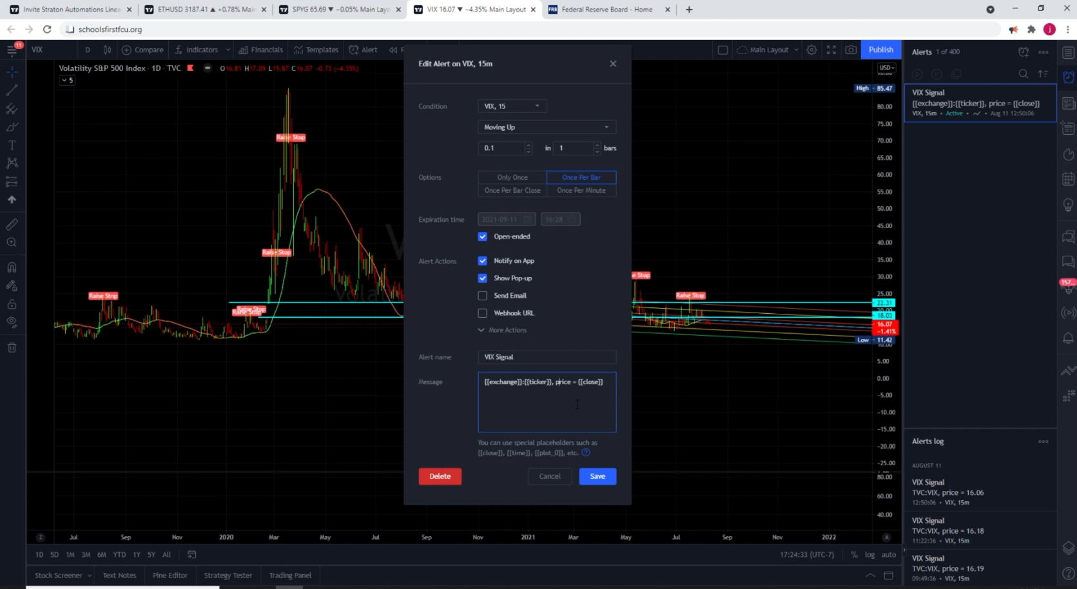Viewport: 1077px width, 589px height.
Task: Open the Pine Editor tab
Action: pos(170,575)
